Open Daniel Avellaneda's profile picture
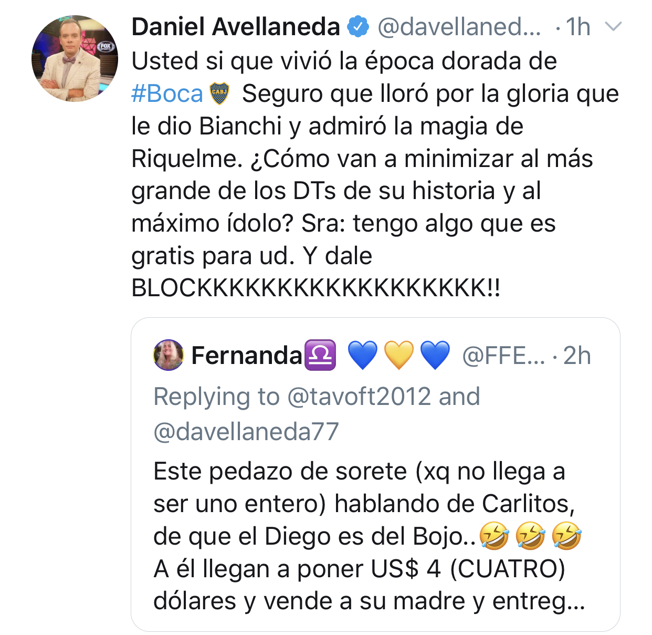652x635 pixels. click(75, 58)
